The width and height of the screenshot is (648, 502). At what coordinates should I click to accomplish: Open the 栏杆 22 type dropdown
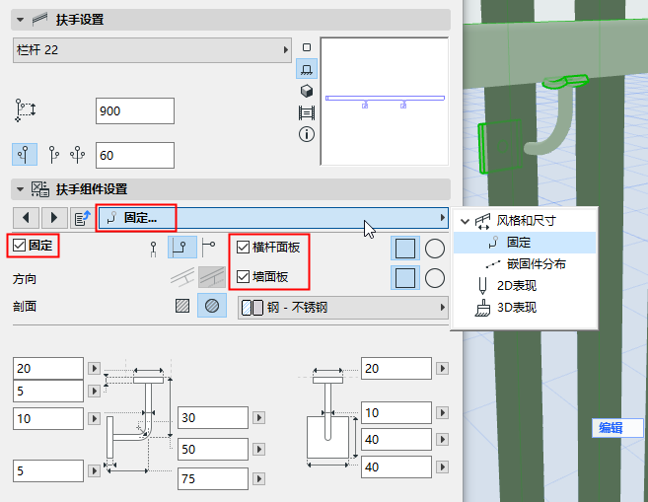tap(152, 50)
